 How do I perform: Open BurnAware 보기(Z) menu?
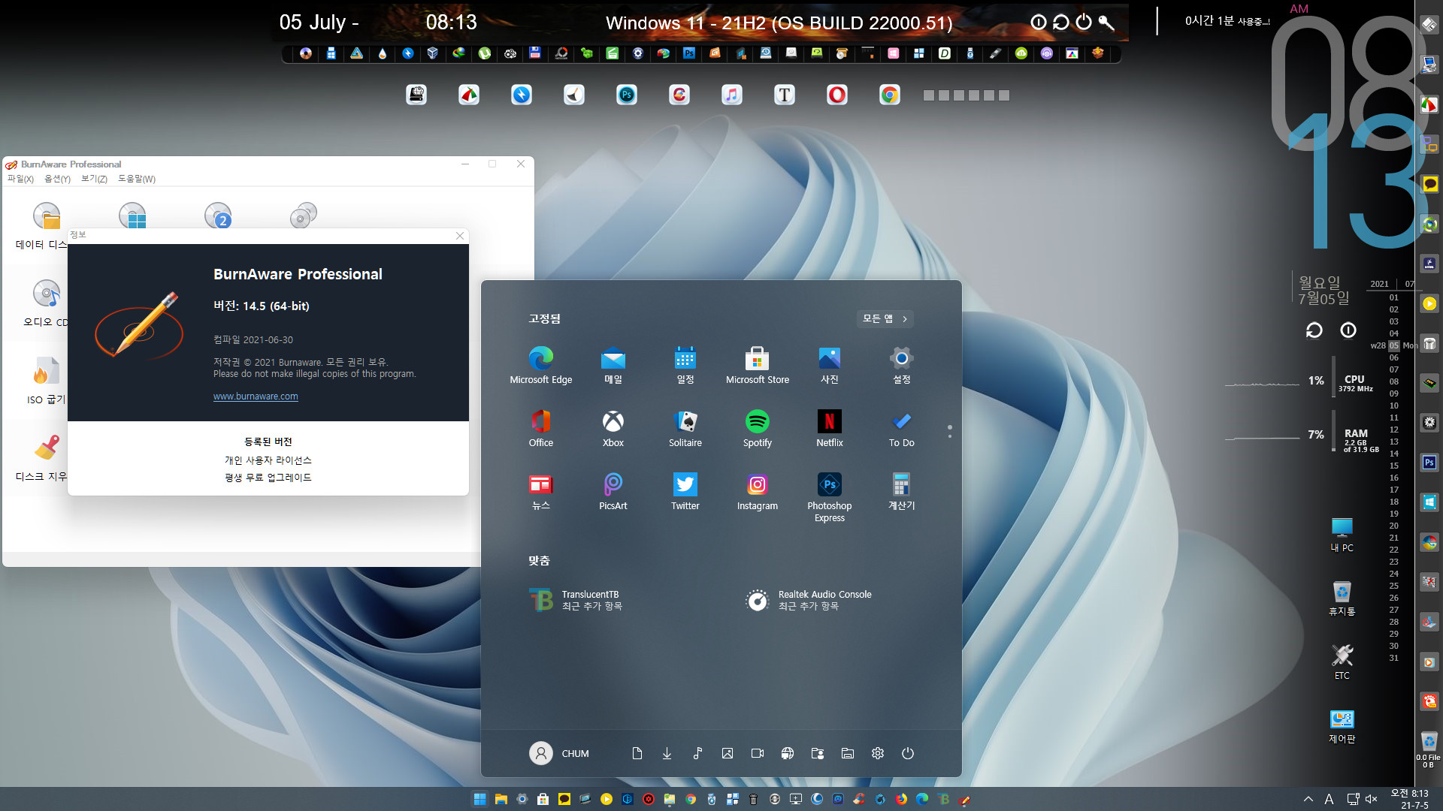pyautogui.click(x=94, y=179)
